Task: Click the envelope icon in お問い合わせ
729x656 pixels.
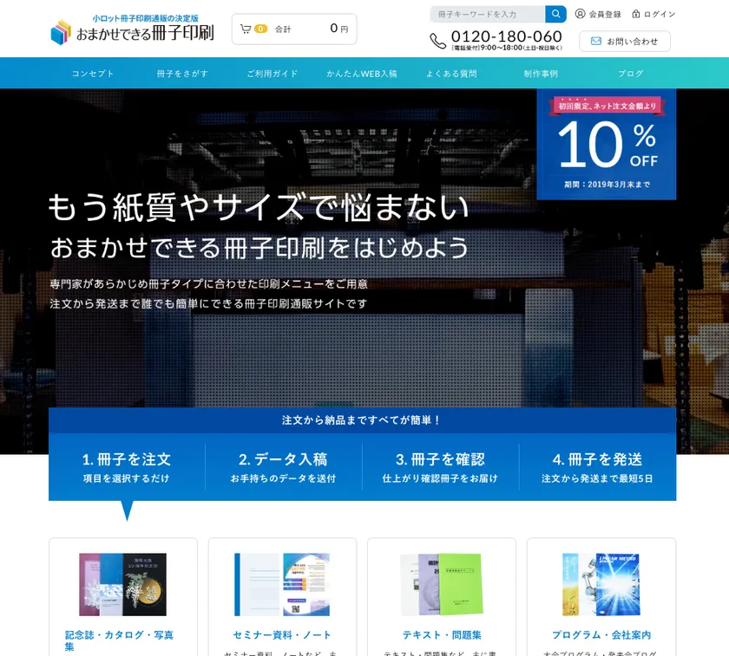Action: (595, 42)
